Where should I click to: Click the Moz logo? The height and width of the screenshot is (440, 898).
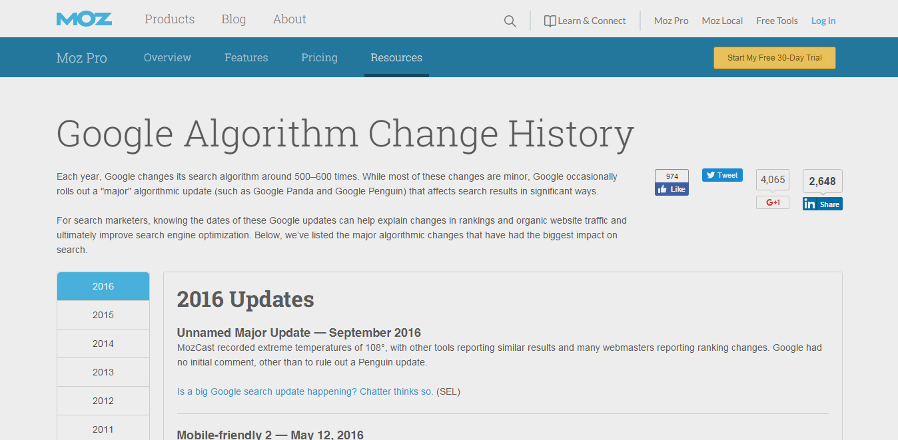point(84,19)
